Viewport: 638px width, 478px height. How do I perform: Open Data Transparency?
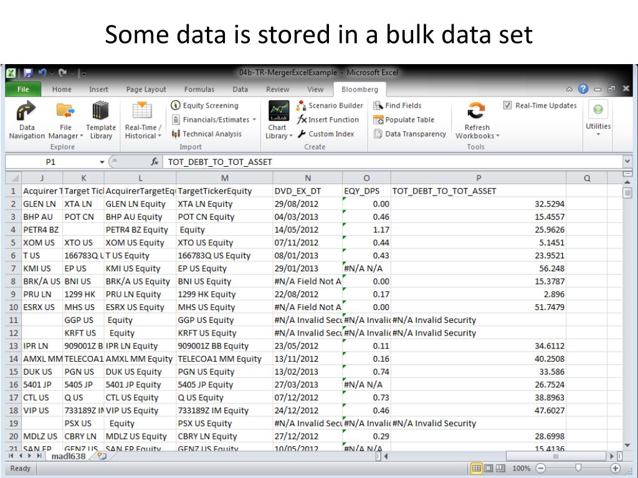coord(410,134)
